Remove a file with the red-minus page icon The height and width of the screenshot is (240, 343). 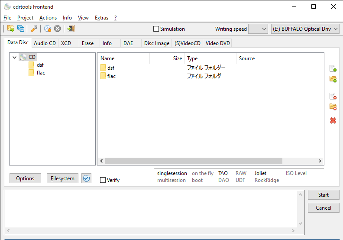tap(333, 96)
